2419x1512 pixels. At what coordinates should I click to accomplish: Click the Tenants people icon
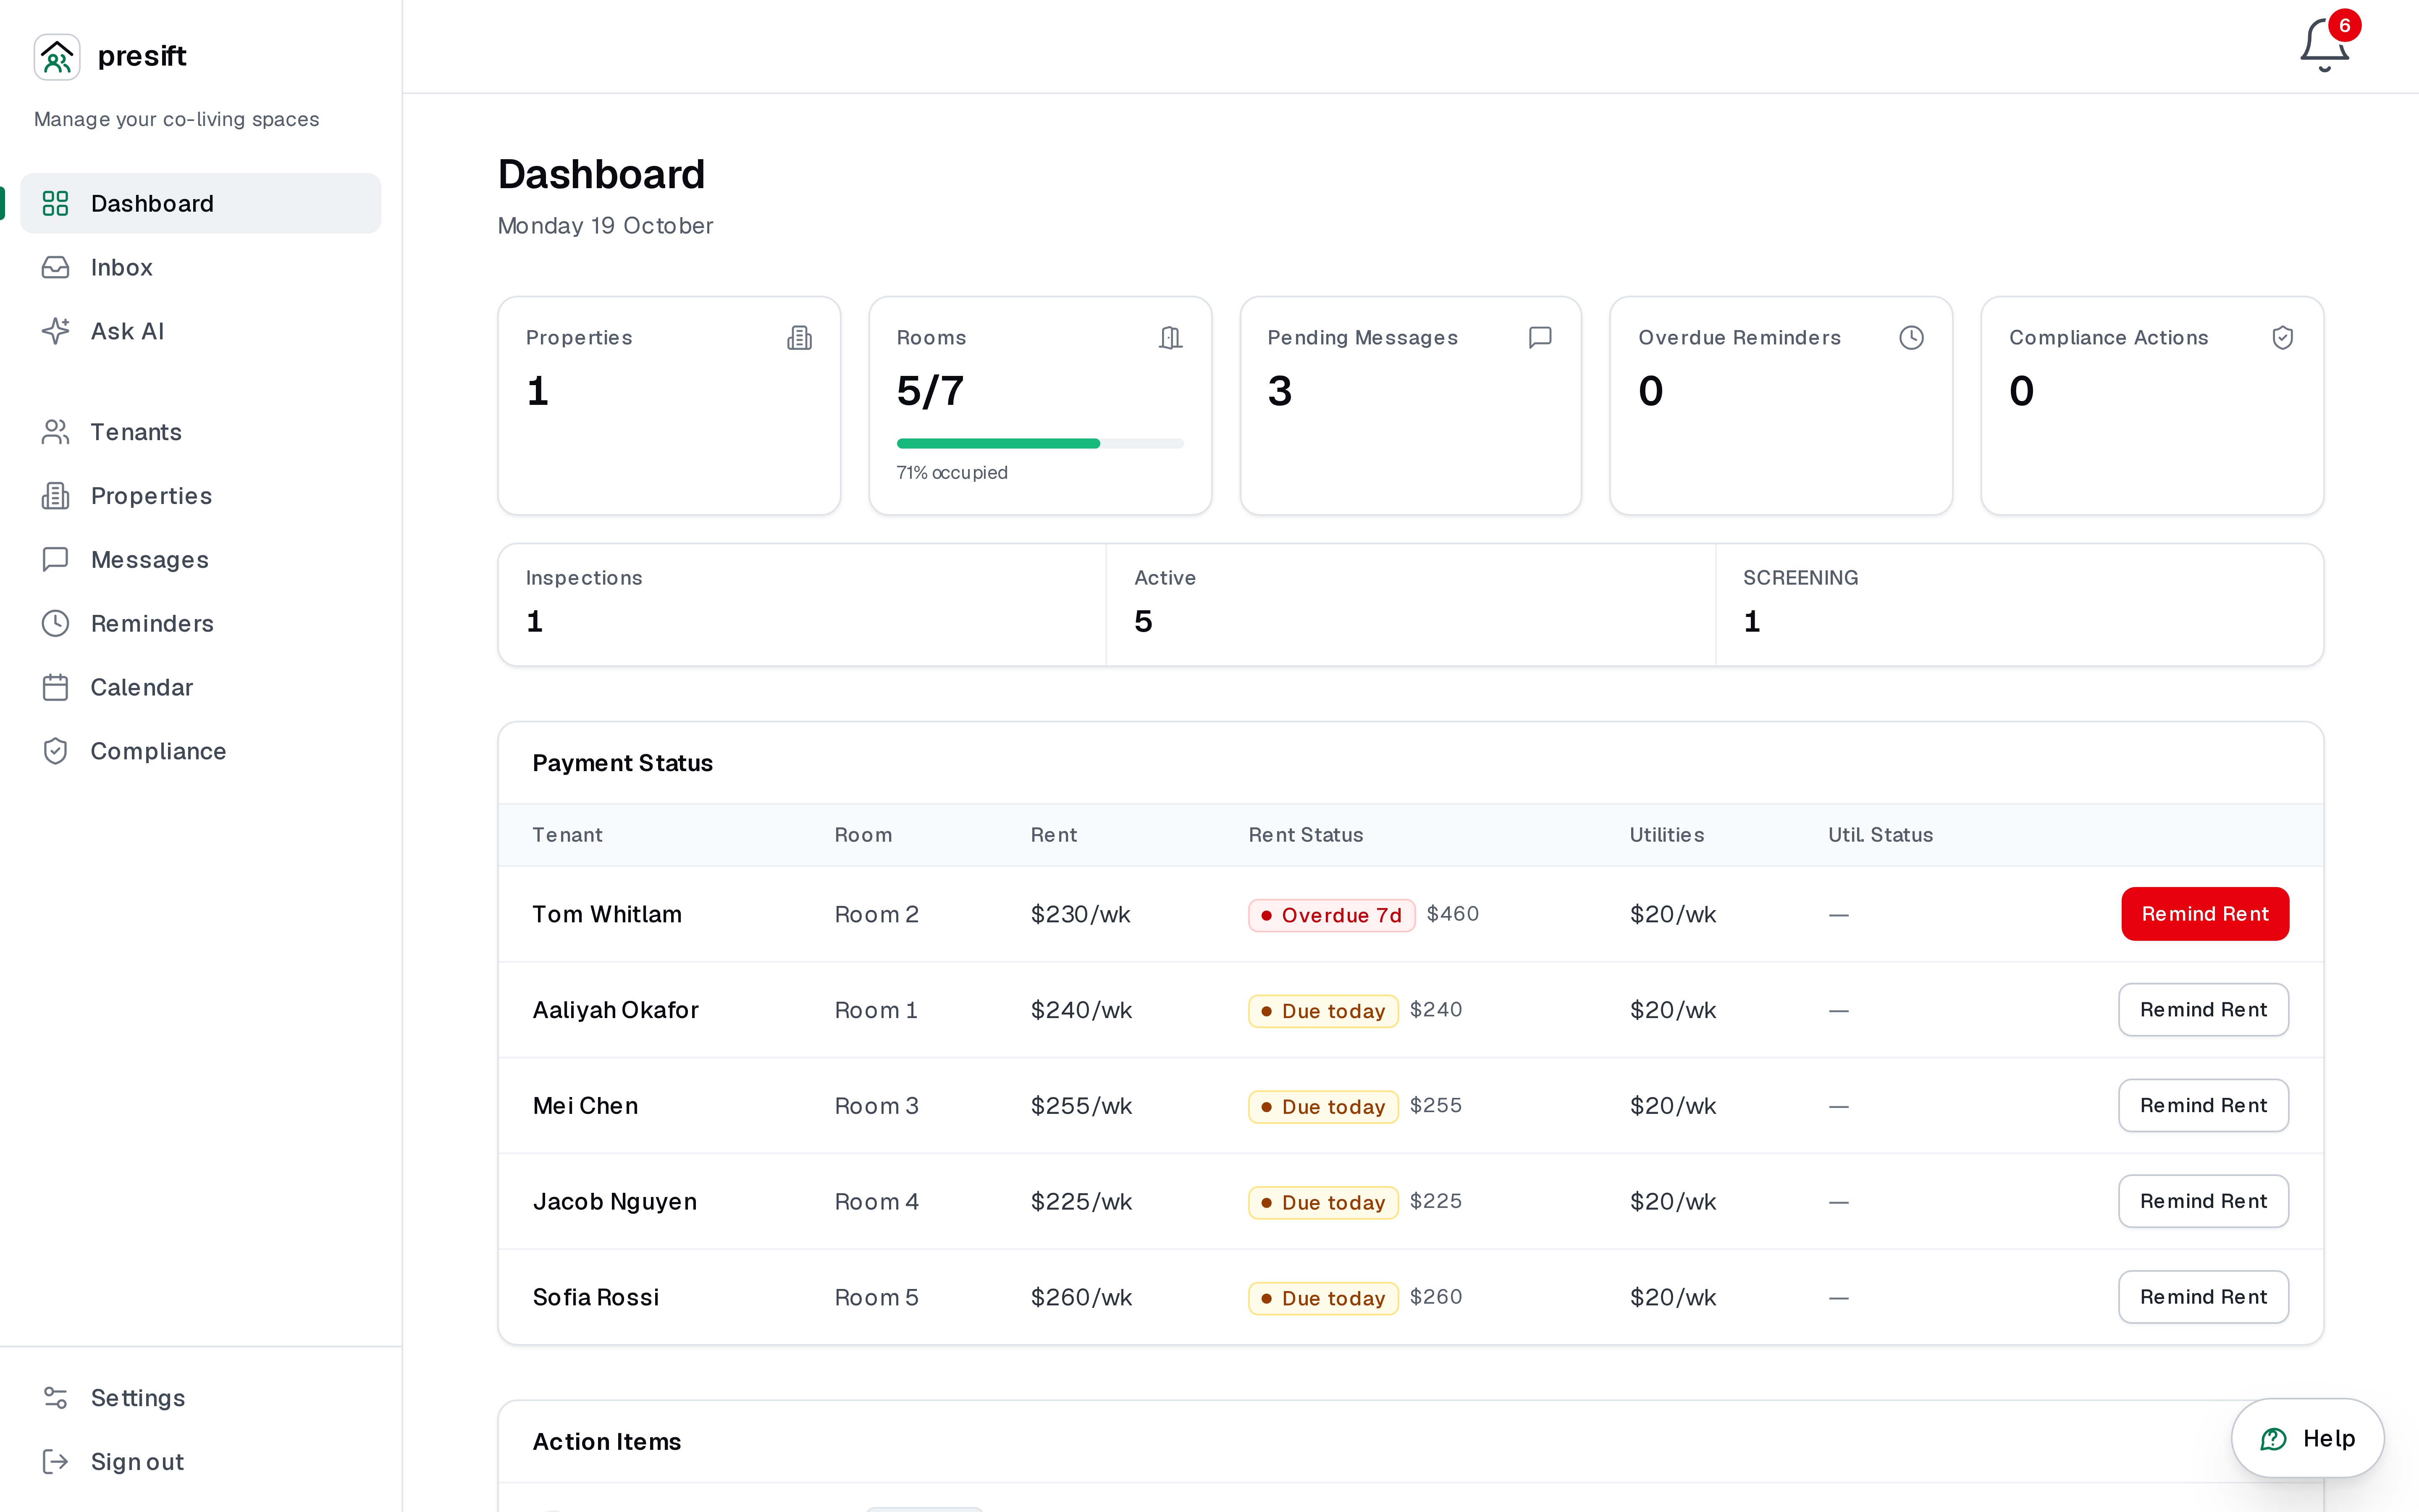click(x=55, y=432)
